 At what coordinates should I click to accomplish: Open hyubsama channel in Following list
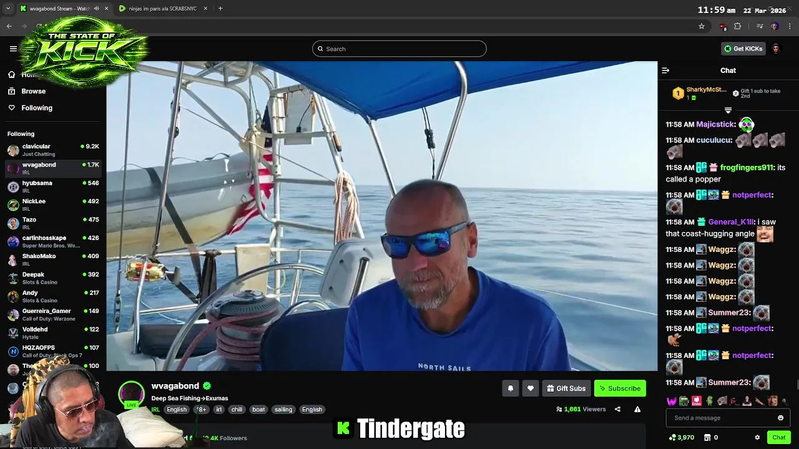point(53,186)
